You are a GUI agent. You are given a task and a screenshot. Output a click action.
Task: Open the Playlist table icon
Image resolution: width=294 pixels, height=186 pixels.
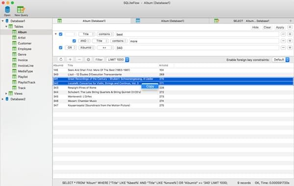(x=14, y=77)
